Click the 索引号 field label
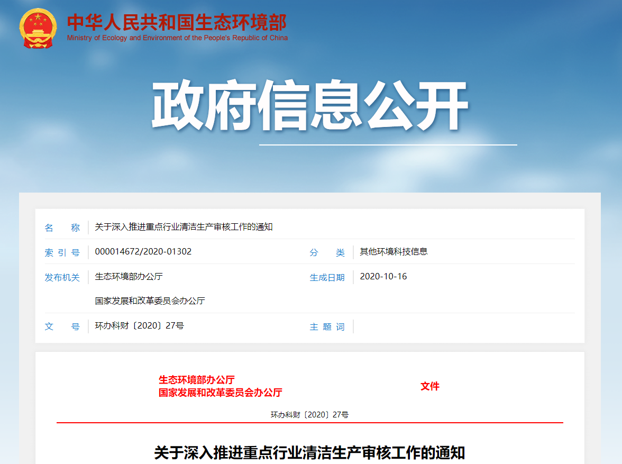This screenshot has width=622, height=464. pyautogui.click(x=62, y=252)
